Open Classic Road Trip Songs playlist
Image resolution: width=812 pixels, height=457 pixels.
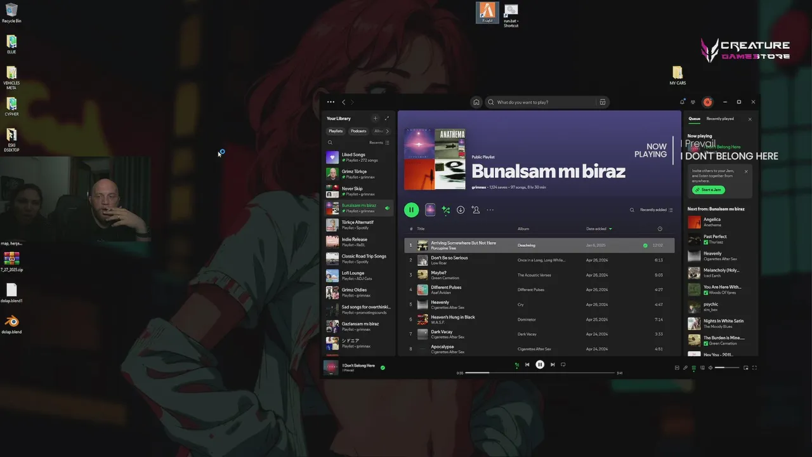coord(358,259)
